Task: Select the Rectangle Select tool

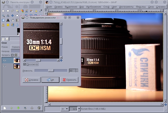Action: tap(3, 11)
